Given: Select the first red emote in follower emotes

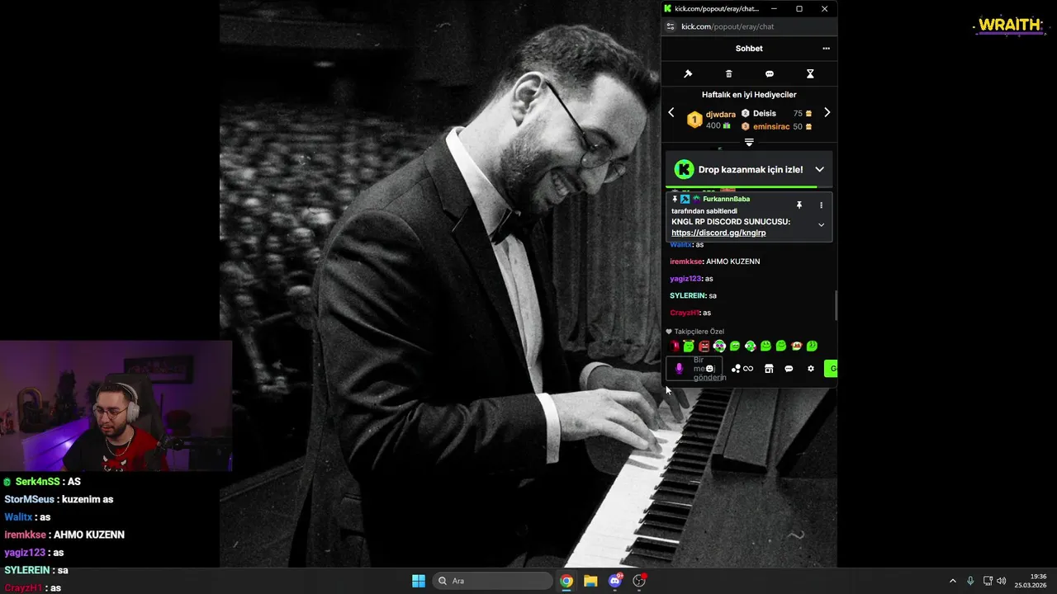Looking at the screenshot, I should [675, 346].
